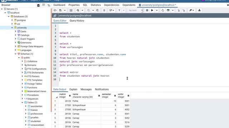Open the Clear eraser dropdown
The image size is (229, 128).
(x=191, y=10)
